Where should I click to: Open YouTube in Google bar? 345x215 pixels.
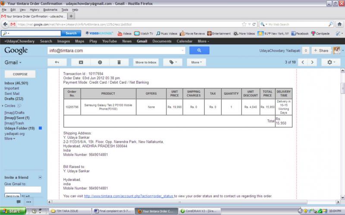point(110,41)
